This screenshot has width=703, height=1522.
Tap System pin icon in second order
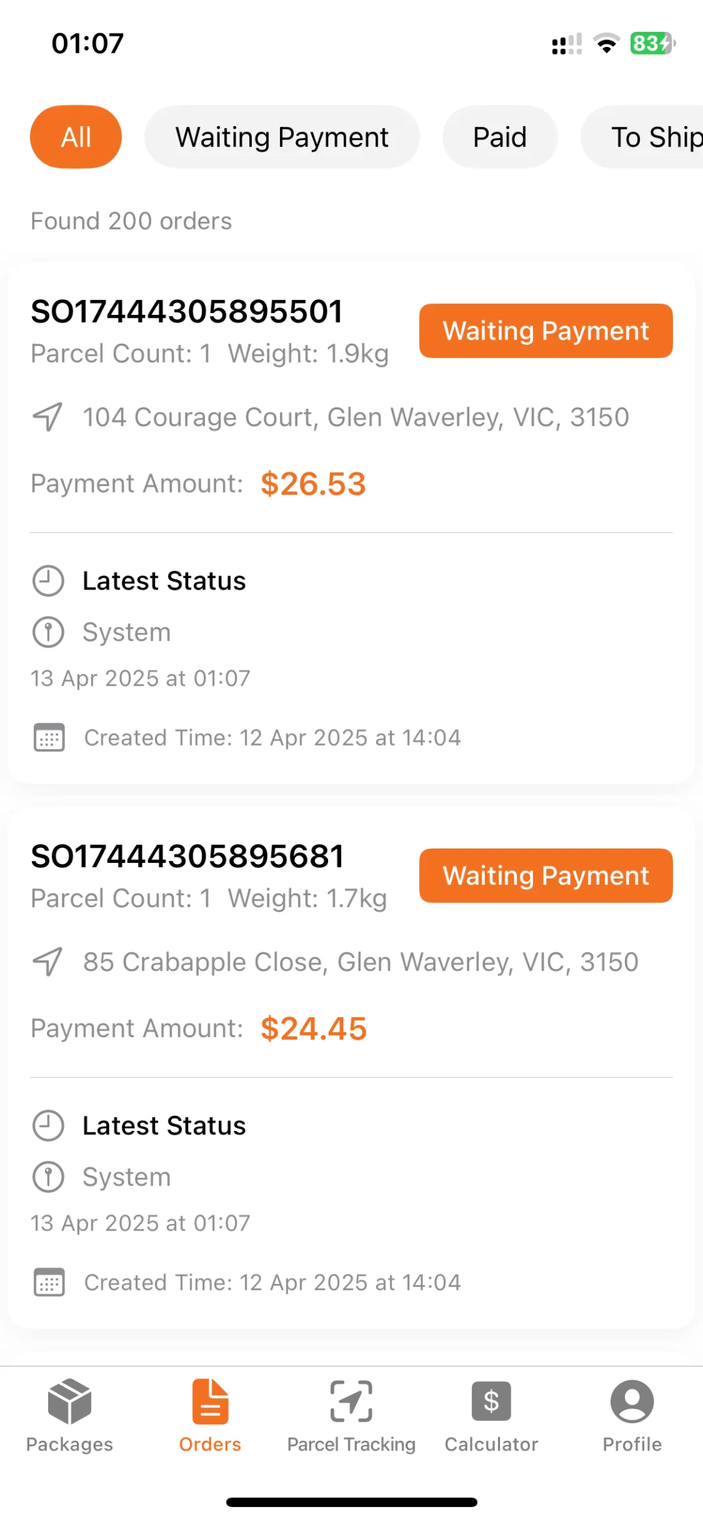click(48, 1177)
